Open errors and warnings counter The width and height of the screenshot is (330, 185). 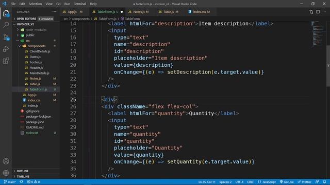[x=34, y=182]
